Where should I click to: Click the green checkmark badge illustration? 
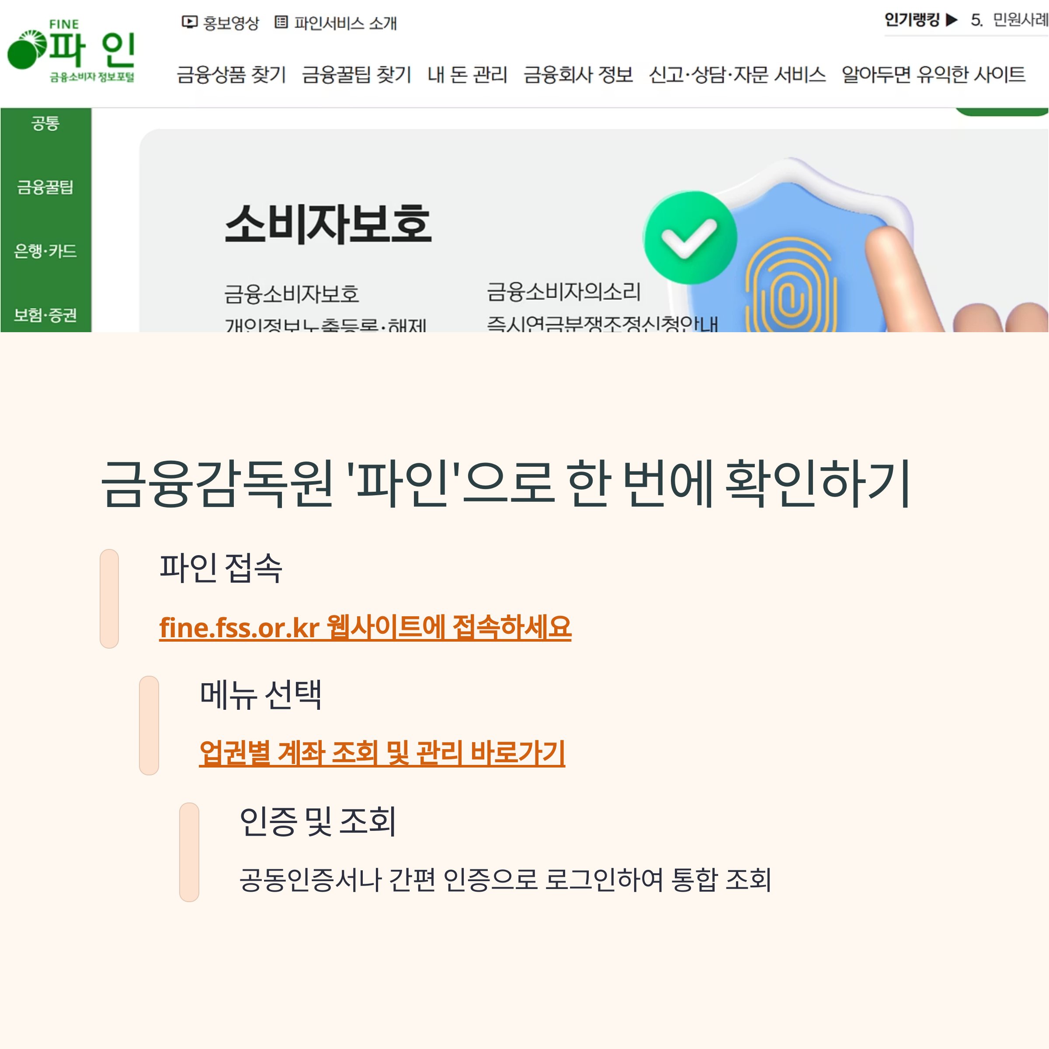point(690,237)
